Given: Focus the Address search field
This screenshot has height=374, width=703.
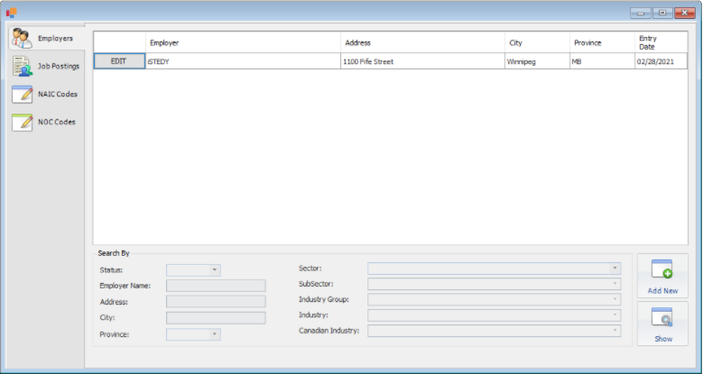Looking at the screenshot, I should coord(216,301).
